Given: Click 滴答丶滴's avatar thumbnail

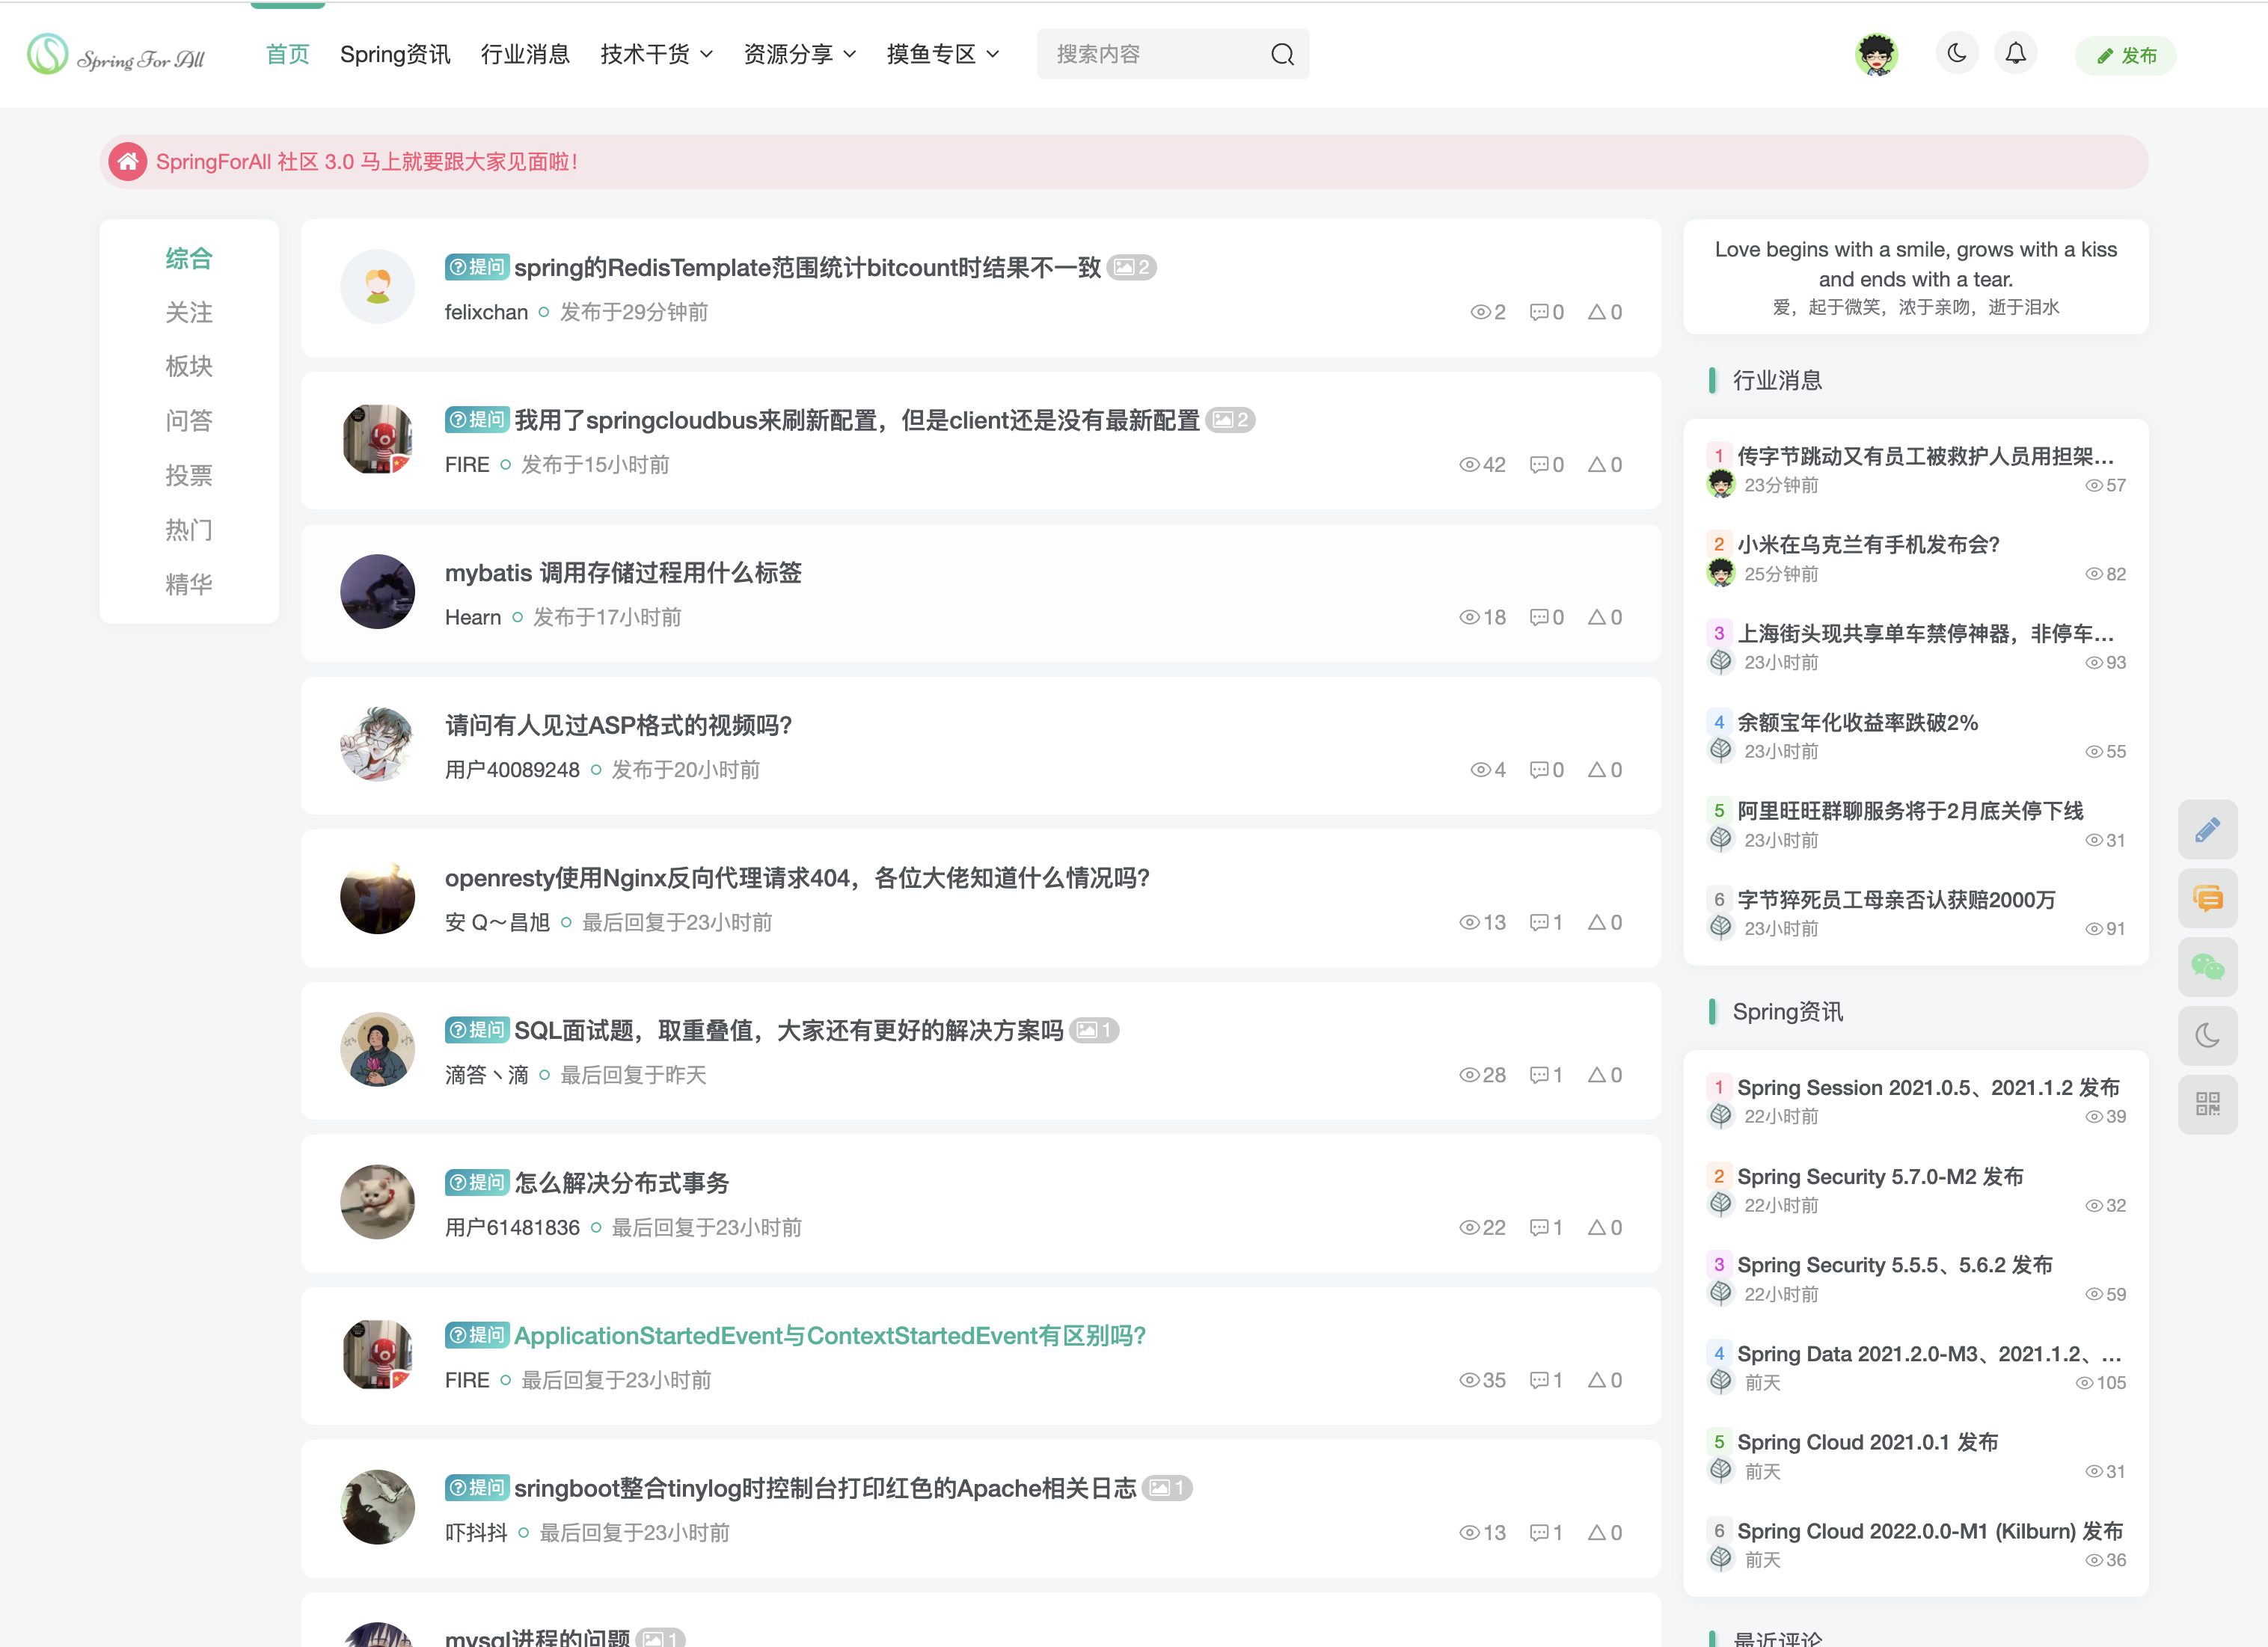Looking at the screenshot, I should (x=378, y=1049).
